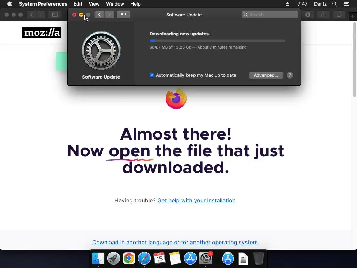Open the Advanced… options
Screen dimensions: 357x268
(266, 75)
